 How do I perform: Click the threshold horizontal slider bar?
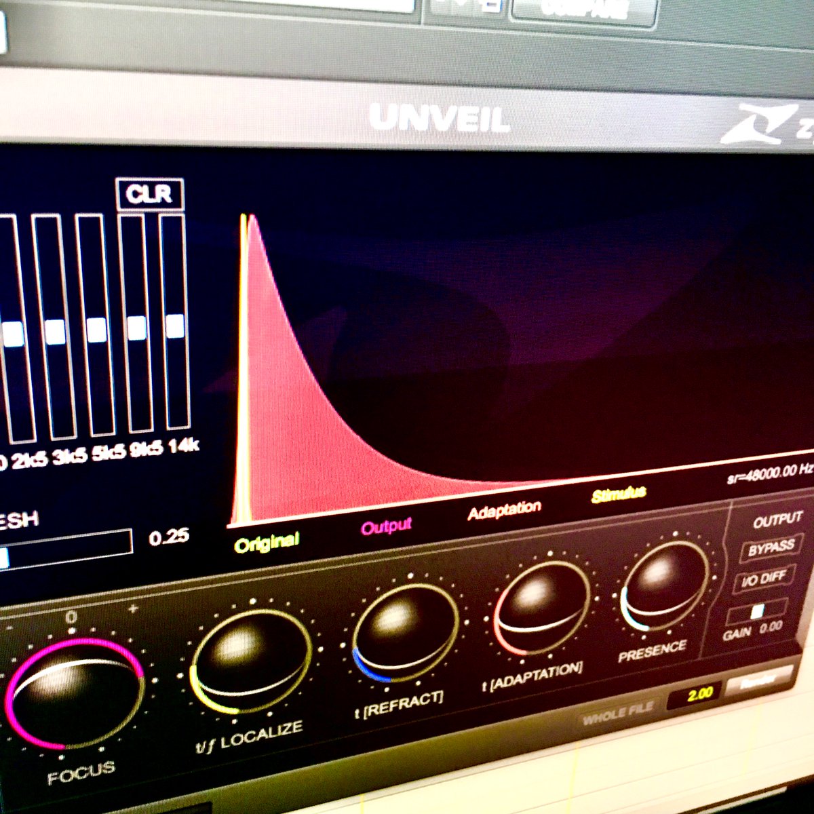tap(66, 549)
